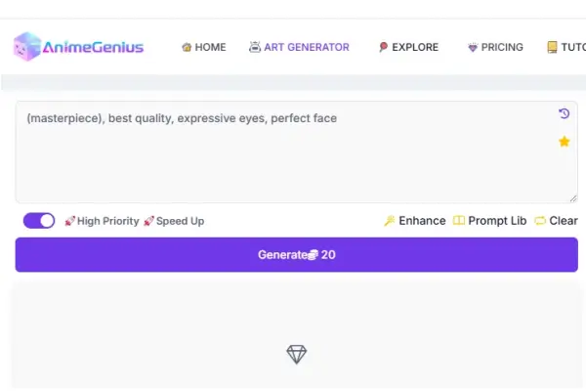Click the pin icon beside EXPLORE
This screenshot has height=391, width=586.
[x=383, y=47]
